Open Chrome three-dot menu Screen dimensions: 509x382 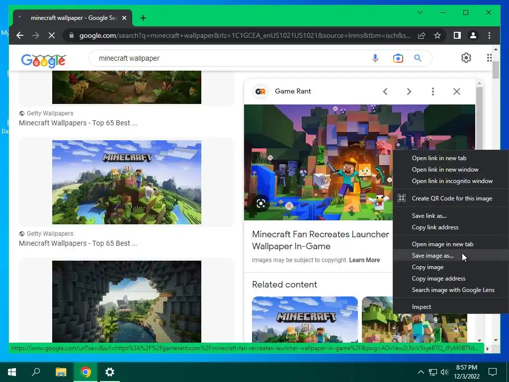[489, 35]
